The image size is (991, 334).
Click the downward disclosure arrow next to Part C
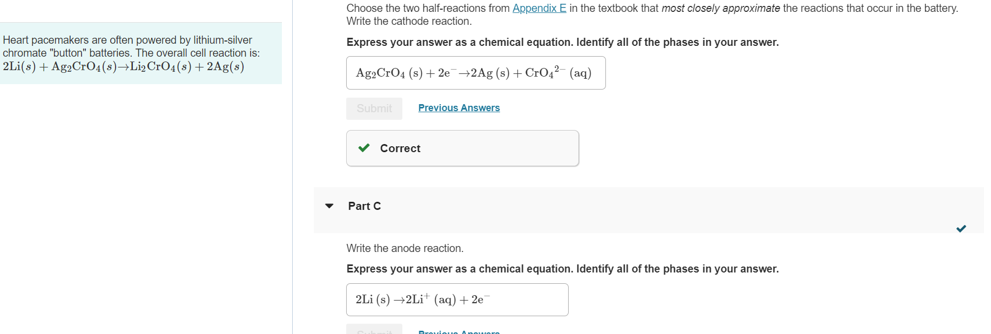click(330, 206)
